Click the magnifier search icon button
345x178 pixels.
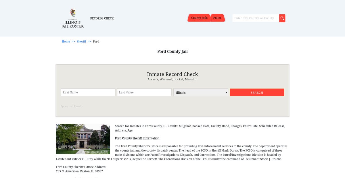tap(282, 18)
